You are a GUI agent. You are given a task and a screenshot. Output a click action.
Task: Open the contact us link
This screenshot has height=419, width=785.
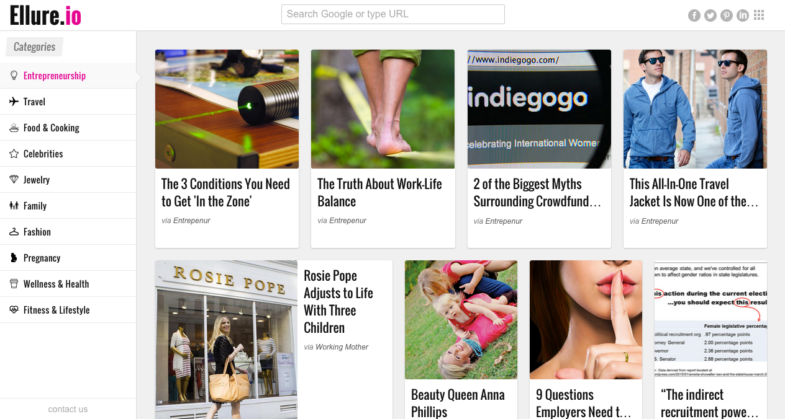(x=68, y=409)
